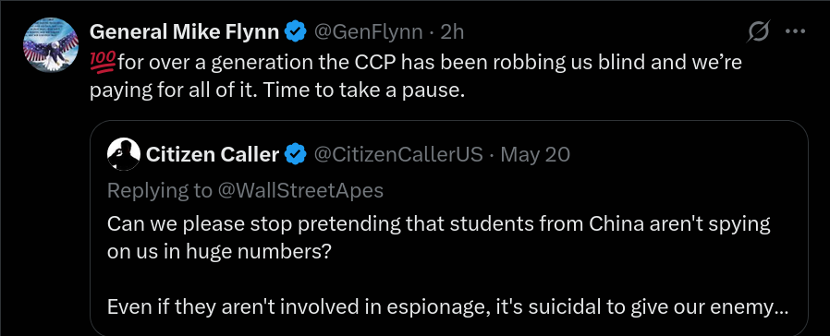Open Grok explain icon on Flynn's post
830x336 pixels.
coord(758,32)
